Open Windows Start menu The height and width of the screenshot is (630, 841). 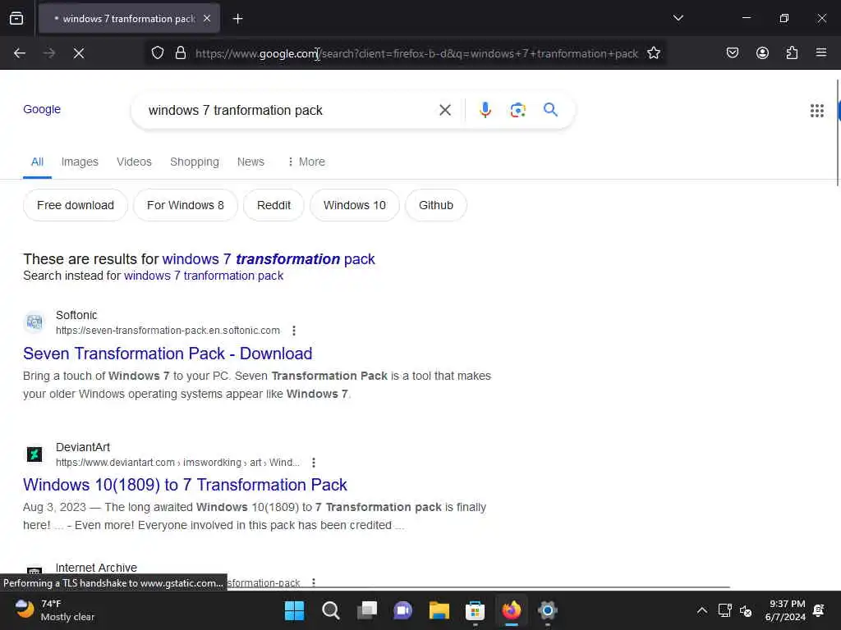[x=294, y=610]
